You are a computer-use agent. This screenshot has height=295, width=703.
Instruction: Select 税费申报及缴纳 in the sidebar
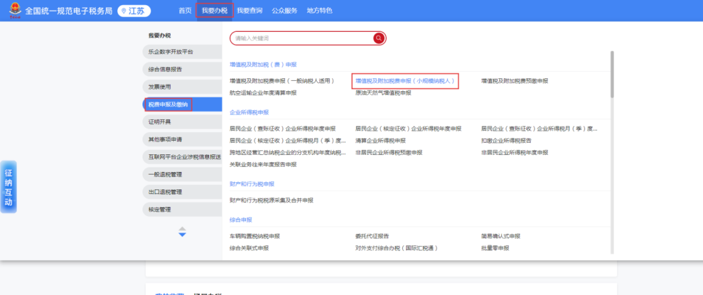click(168, 104)
